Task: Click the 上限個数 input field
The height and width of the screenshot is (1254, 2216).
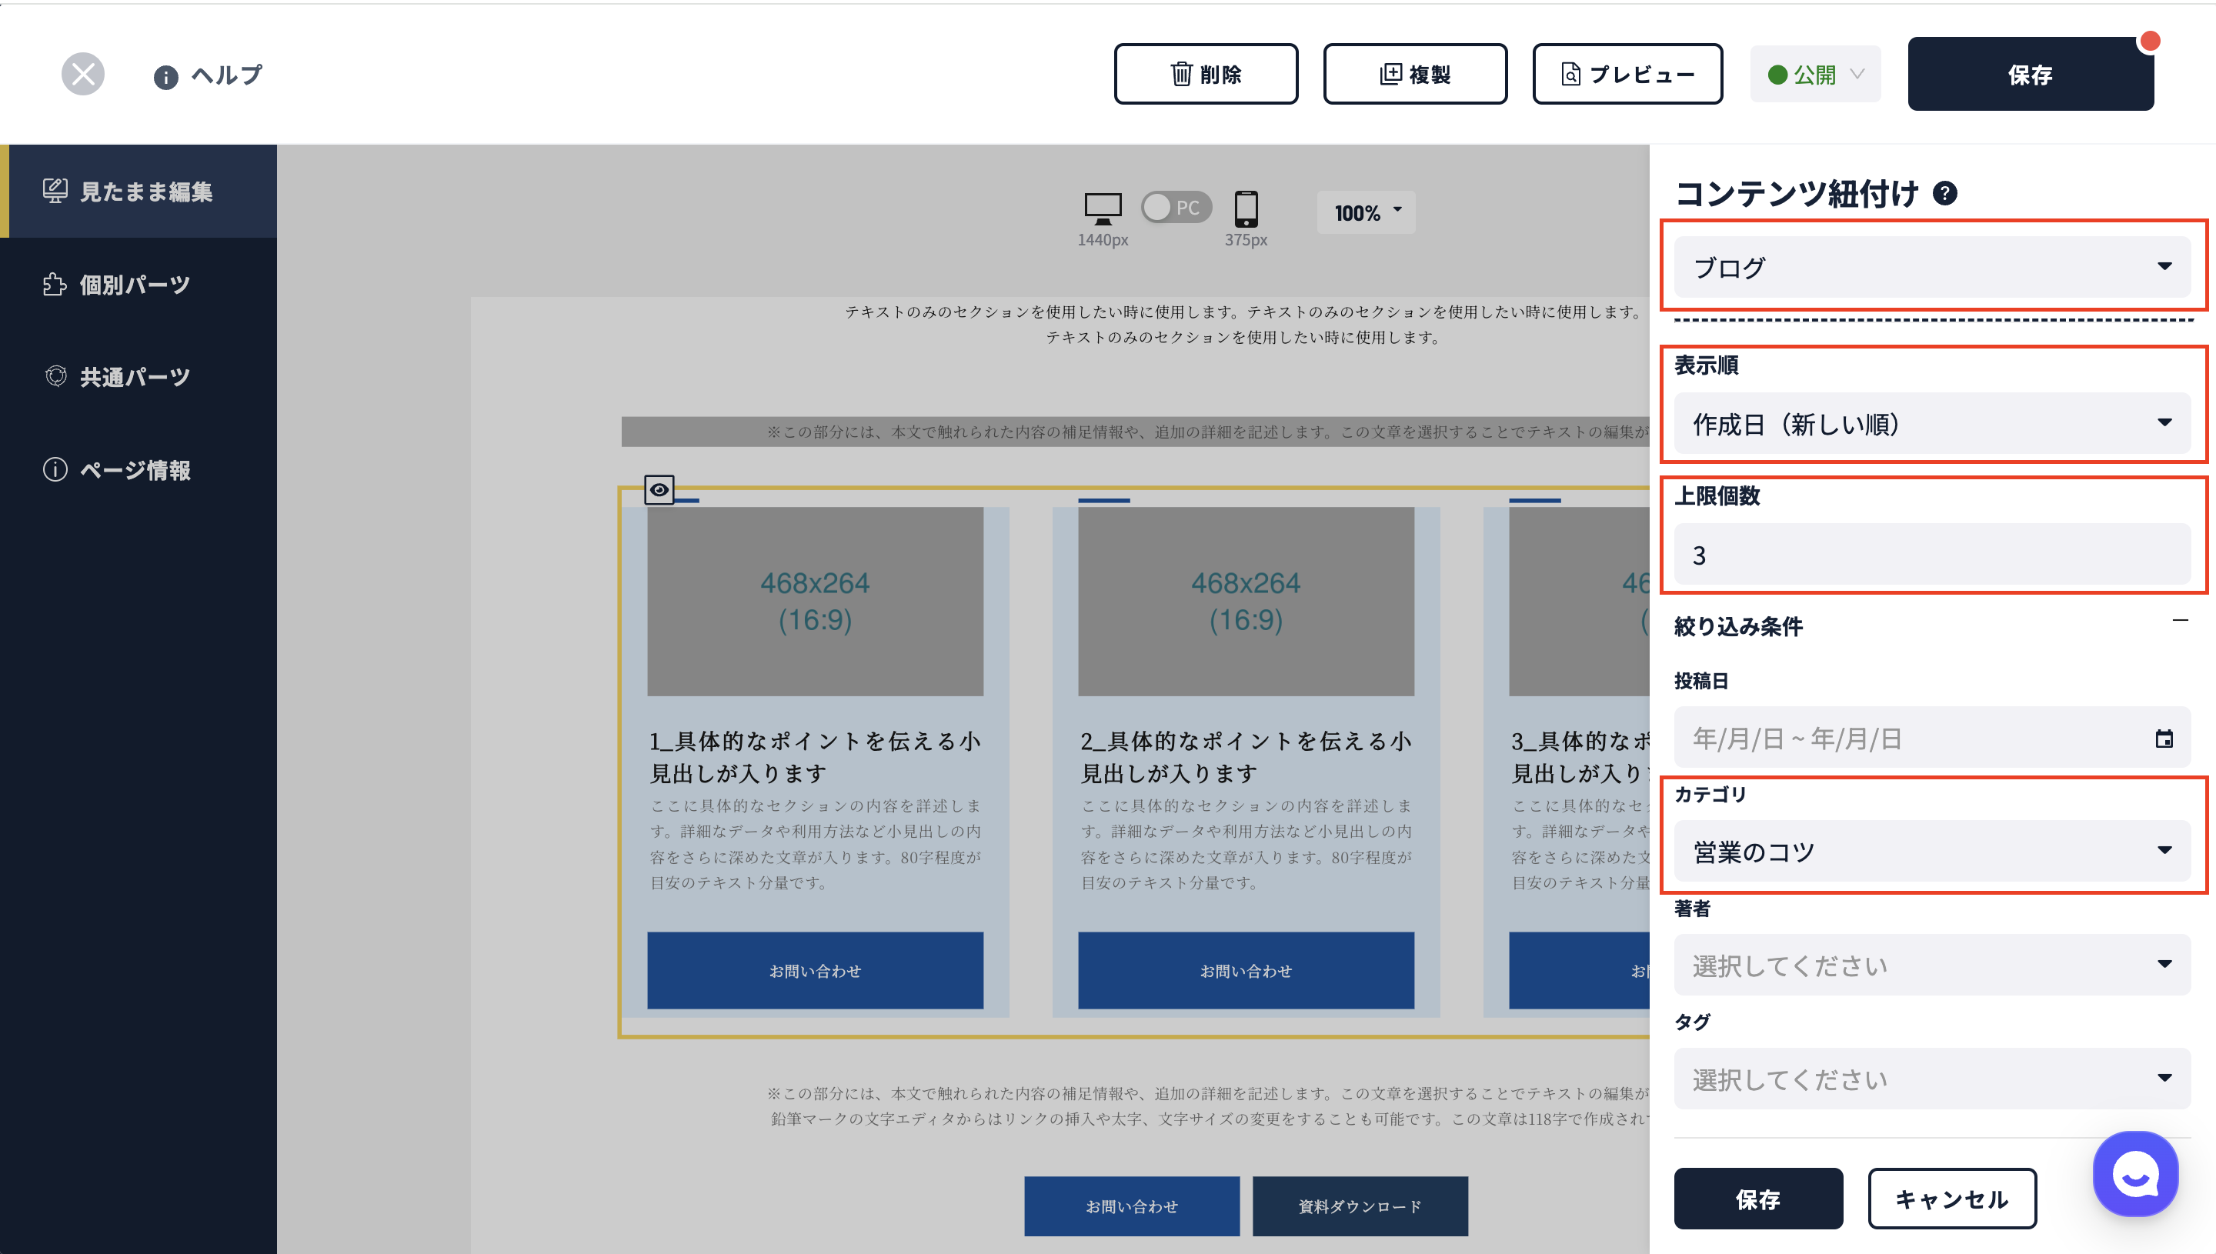Action: (x=1933, y=554)
